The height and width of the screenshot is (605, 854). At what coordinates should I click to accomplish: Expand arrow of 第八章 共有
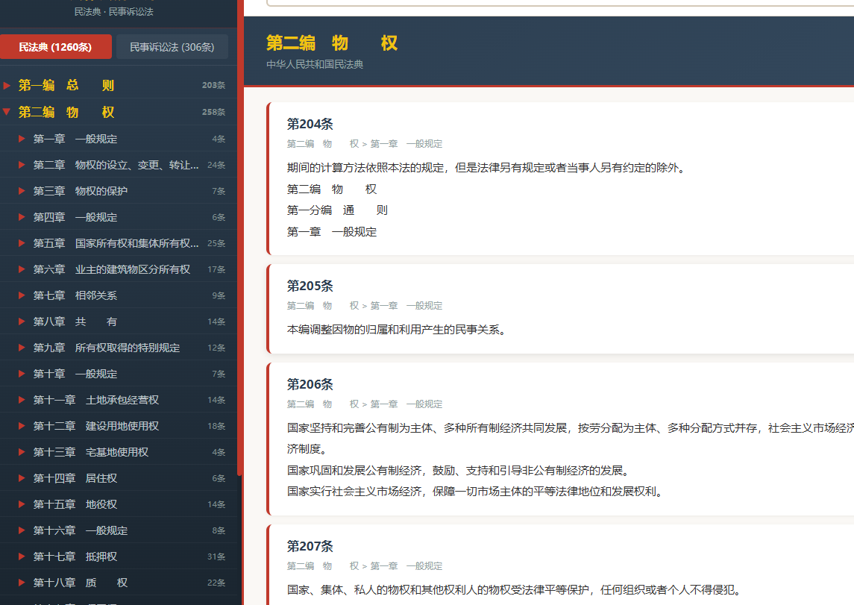click(22, 322)
